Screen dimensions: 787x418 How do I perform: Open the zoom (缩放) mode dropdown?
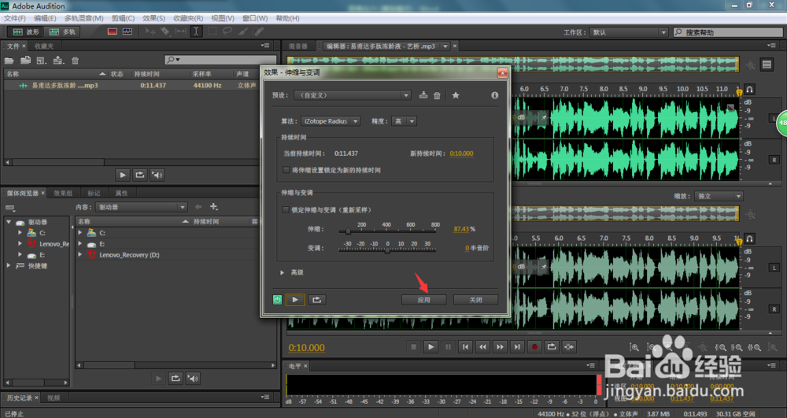pos(719,196)
